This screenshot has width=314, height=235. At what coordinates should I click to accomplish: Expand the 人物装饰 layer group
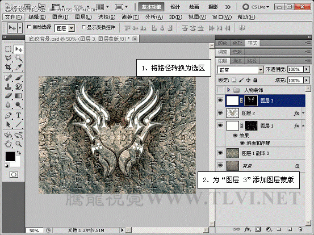point(228,90)
